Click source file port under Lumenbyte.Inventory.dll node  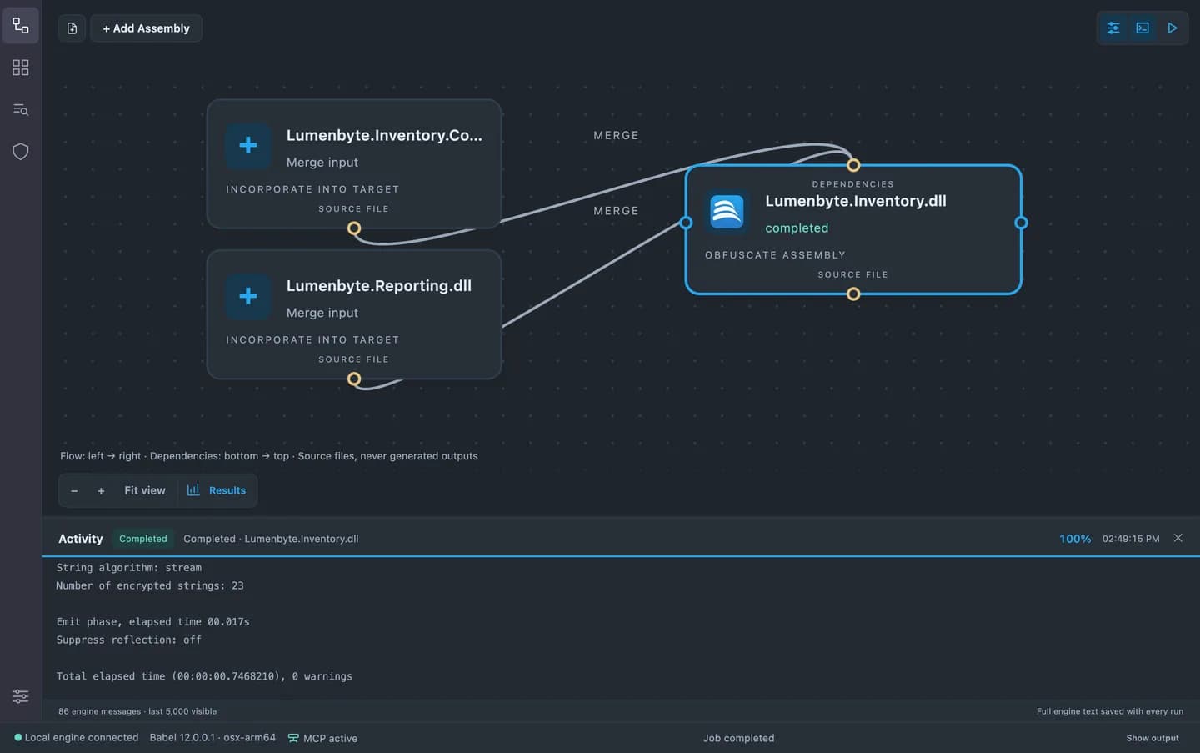point(853,294)
